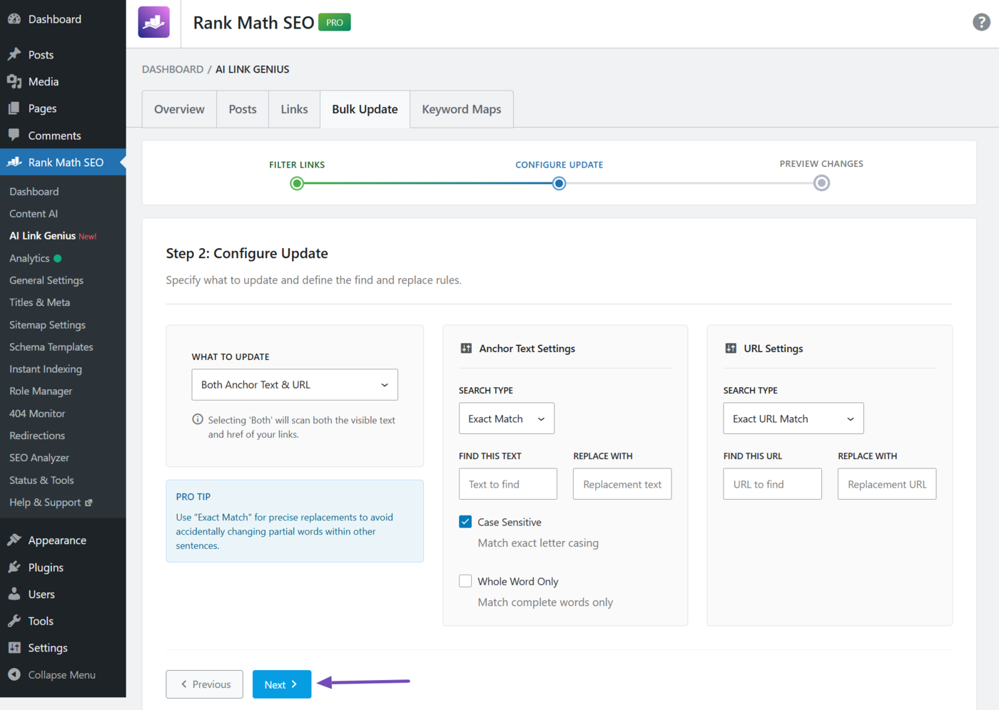Open the Exact URL Match dropdown
Viewport: 999px width, 710px height.
point(793,418)
